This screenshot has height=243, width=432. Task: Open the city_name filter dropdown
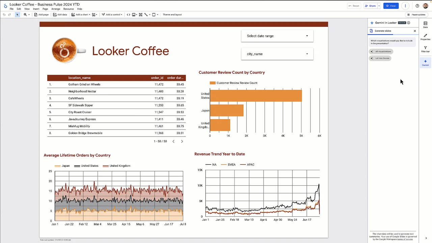[277, 54]
